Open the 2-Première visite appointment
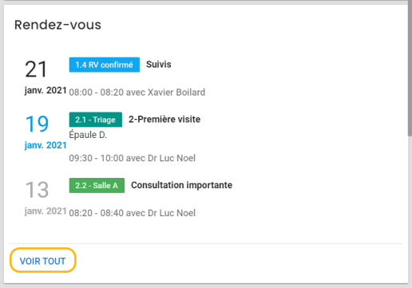Viewport: 412px width, 288px height. (164, 120)
